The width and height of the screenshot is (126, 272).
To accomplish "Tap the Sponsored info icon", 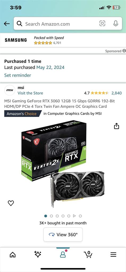I will point(124,51).
